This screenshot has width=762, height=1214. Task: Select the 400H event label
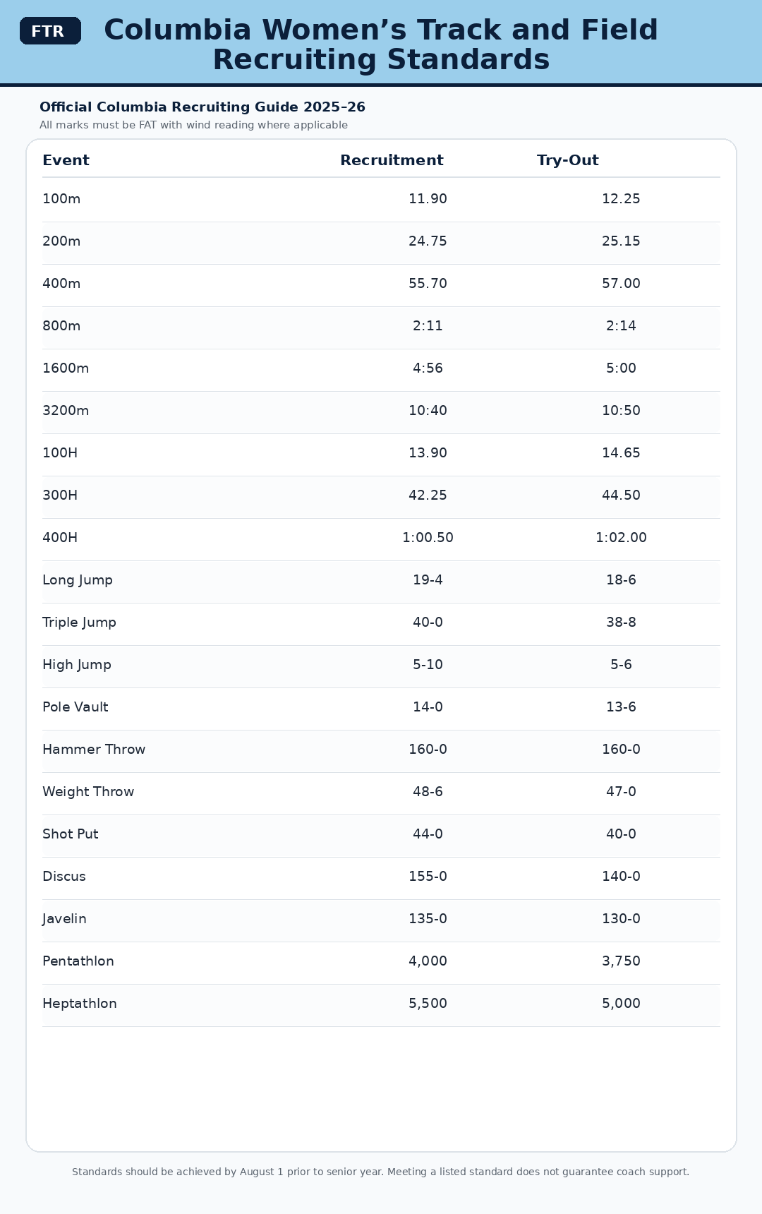click(x=60, y=538)
